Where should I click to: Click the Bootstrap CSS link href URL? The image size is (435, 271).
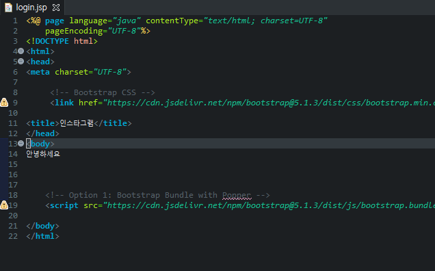pyautogui.click(x=269, y=103)
